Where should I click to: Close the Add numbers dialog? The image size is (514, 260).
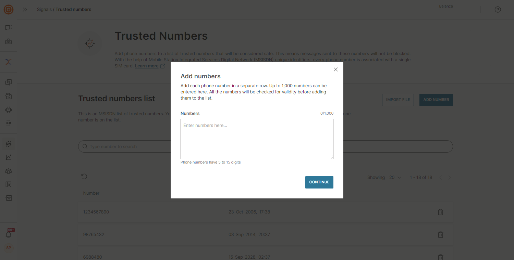(336, 69)
